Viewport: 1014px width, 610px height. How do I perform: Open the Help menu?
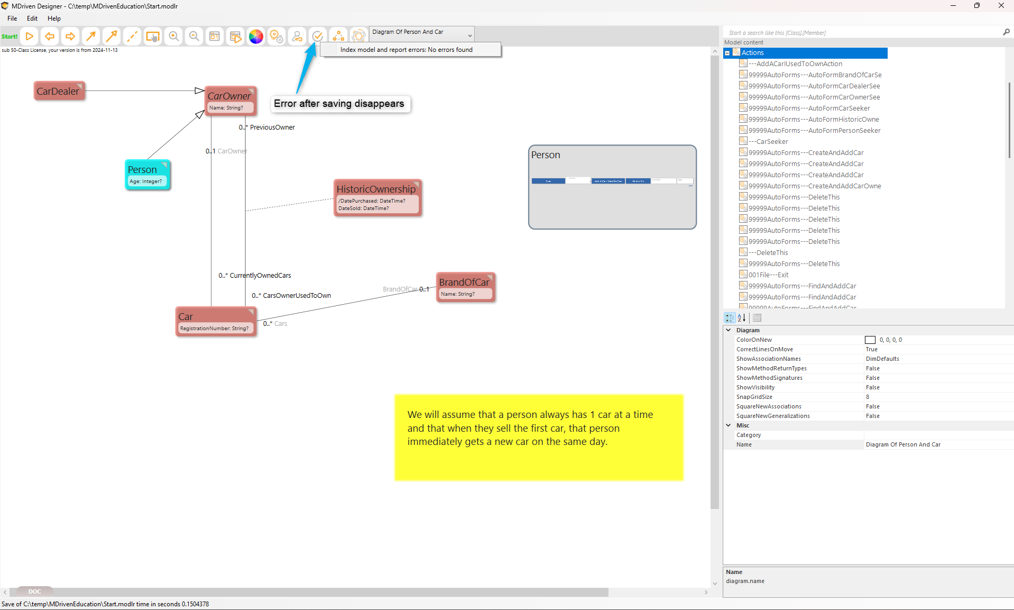coord(54,19)
